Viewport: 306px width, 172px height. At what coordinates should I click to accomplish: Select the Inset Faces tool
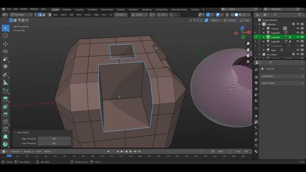pos(5,107)
